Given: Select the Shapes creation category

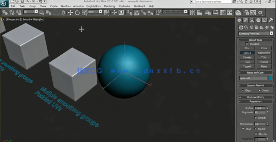Looking at the screenshot, I should [246, 27].
